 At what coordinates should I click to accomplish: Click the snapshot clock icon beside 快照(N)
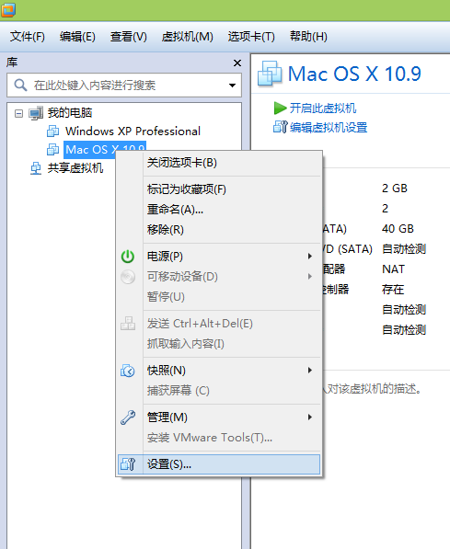(128, 371)
